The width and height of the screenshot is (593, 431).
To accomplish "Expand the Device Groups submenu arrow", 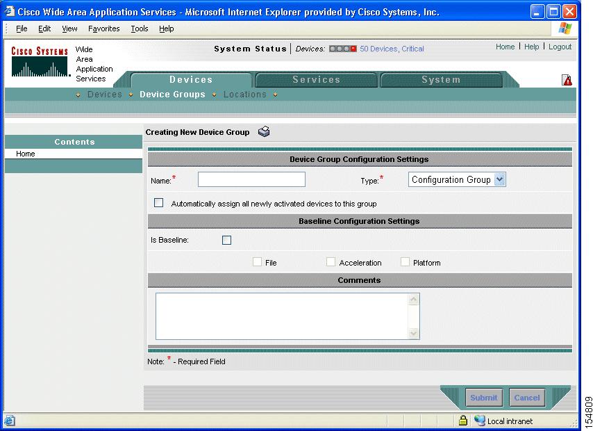I will (x=131, y=95).
